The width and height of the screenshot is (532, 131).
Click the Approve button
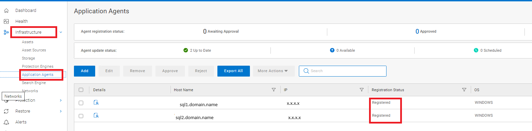170,71
